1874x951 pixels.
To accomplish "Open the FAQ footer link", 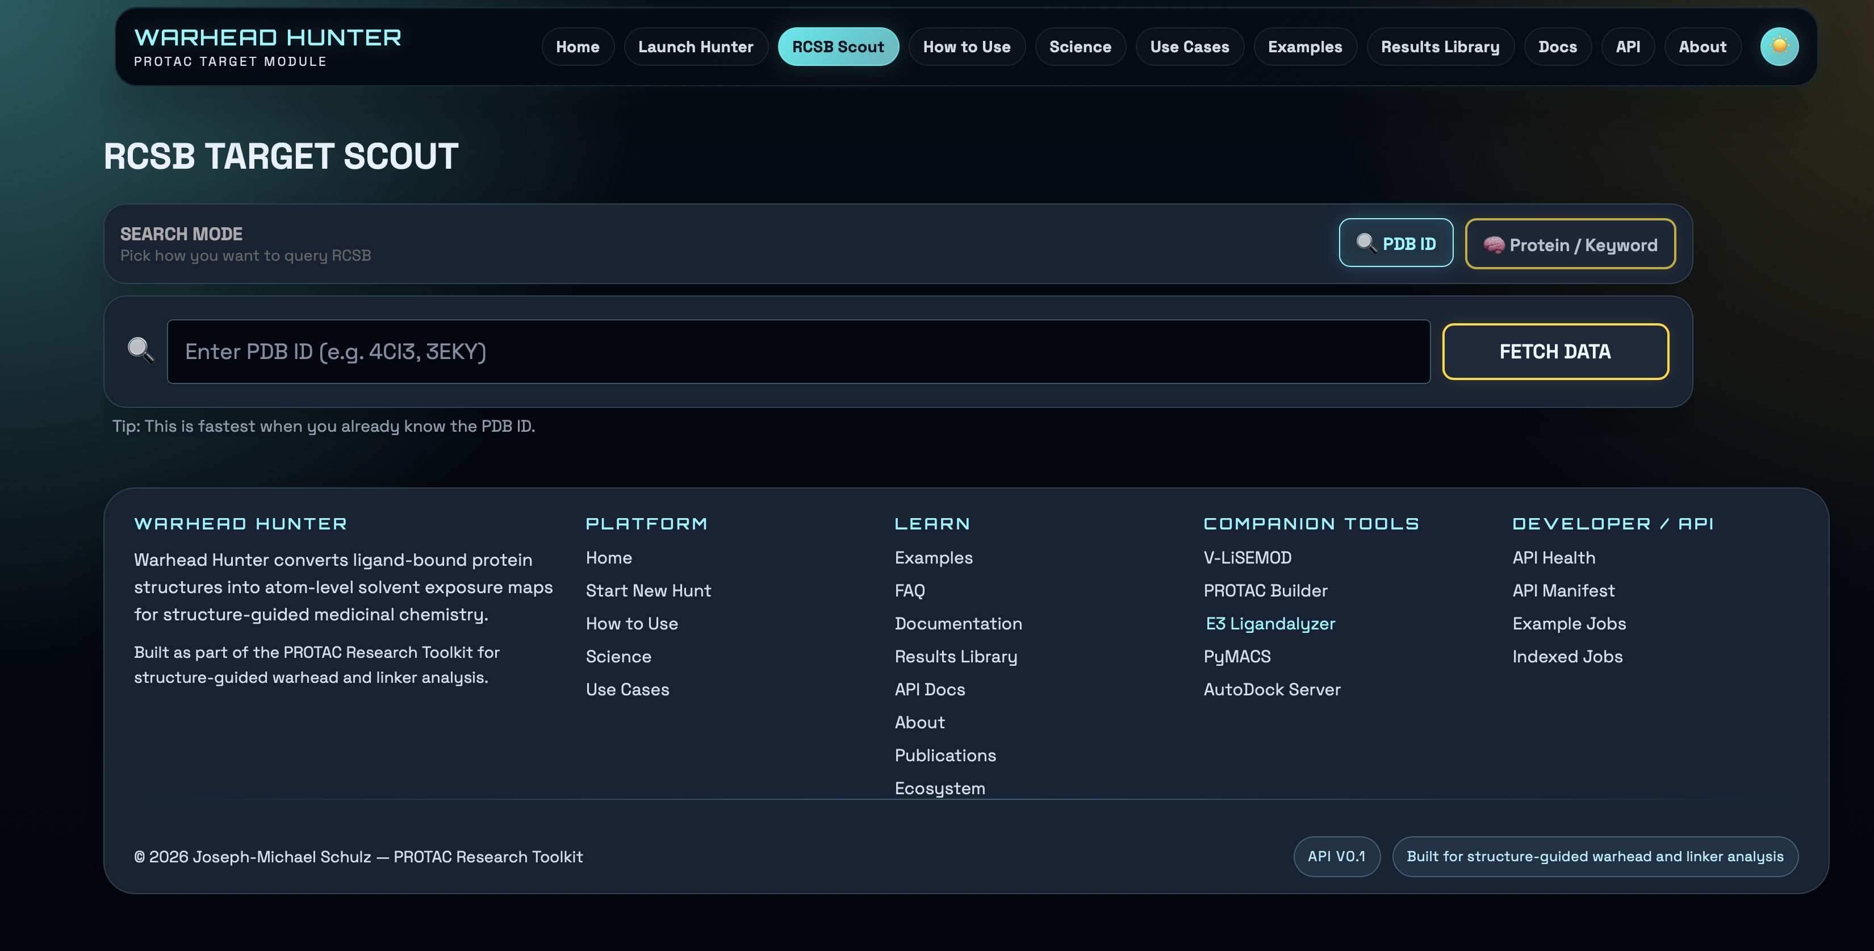I will [x=909, y=590].
